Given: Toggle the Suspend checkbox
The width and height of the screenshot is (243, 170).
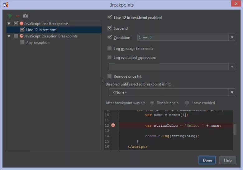Looking at the screenshot, I should point(109,28).
